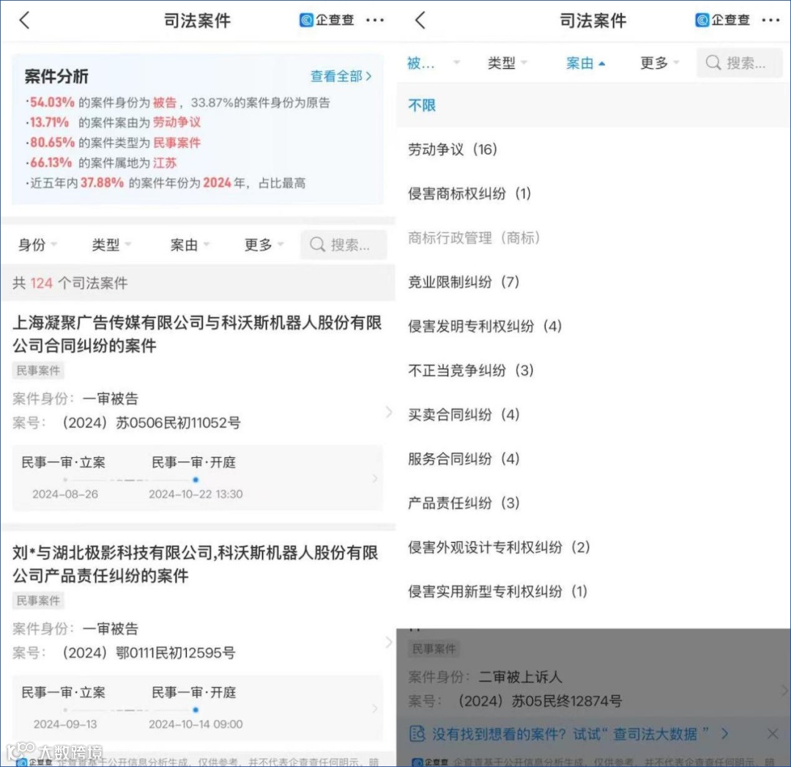The width and height of the screenshot is (791, 767).
Task: Open the more options menu in left header
Action: pyautogui.click(x=375, y=21)
